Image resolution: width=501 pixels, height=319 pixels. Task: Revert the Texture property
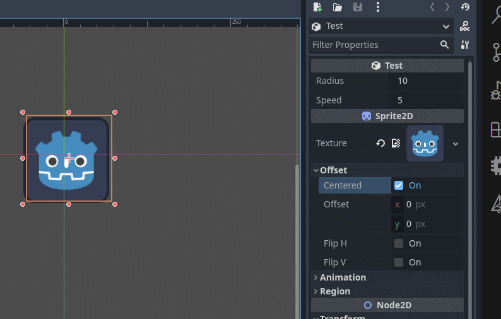click(380, 143)
